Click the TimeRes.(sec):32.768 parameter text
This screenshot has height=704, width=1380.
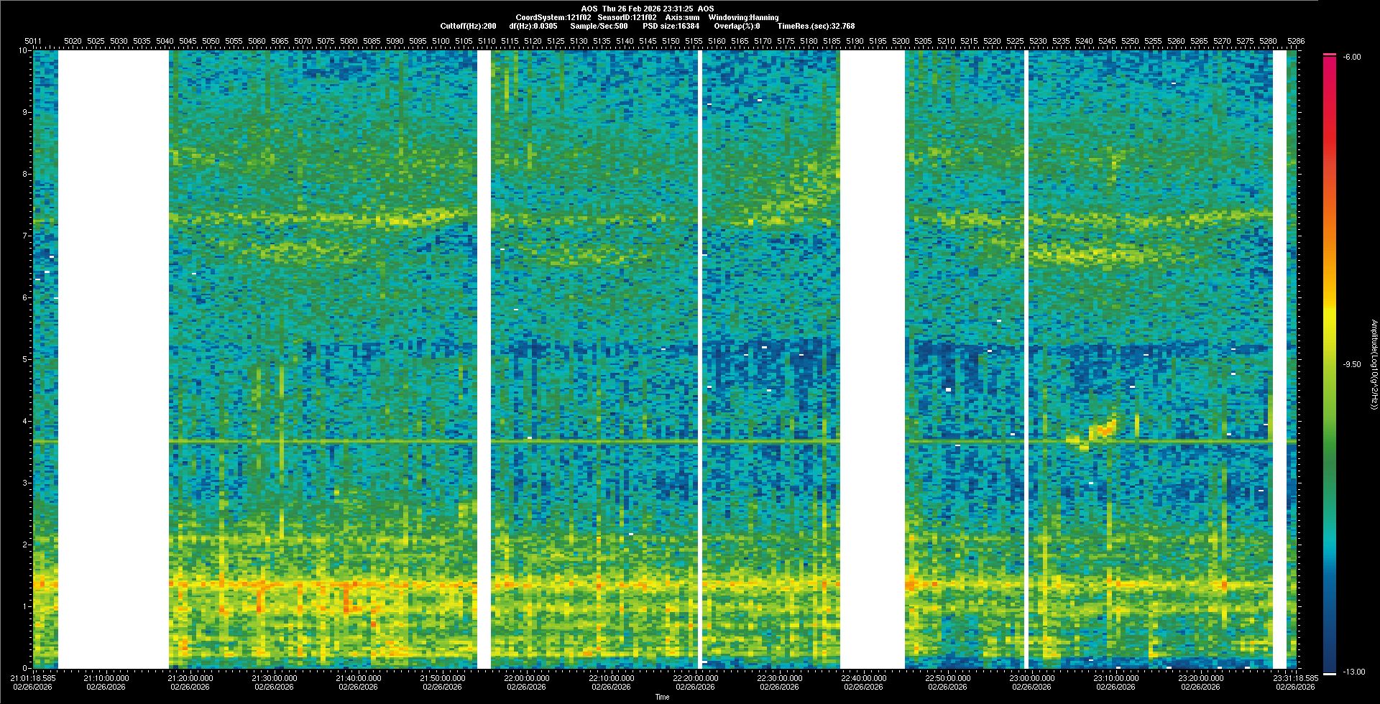coord(816,26)
